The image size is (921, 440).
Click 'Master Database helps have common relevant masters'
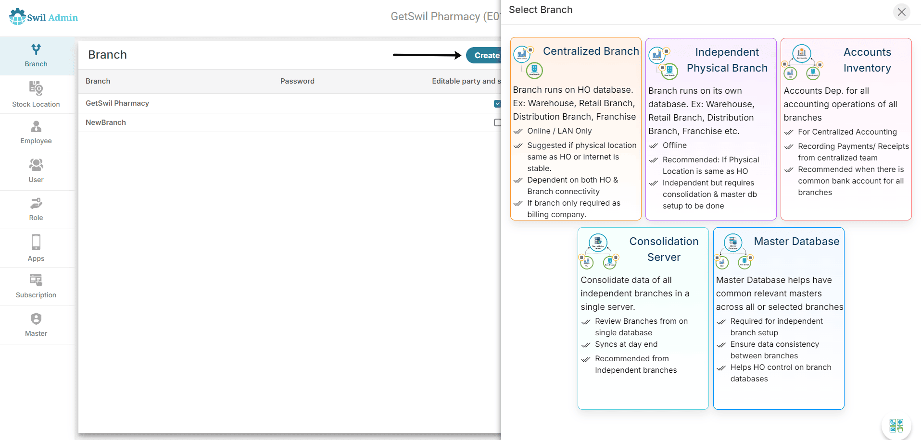pos(780,293)
